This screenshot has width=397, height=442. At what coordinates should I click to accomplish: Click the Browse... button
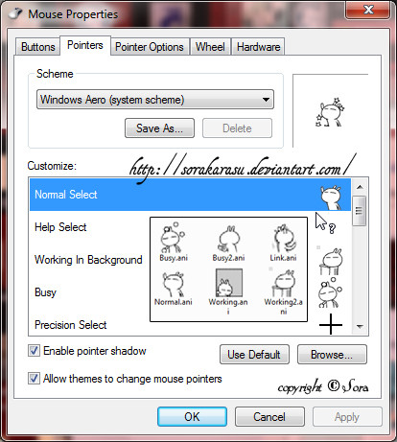(332, 355)
